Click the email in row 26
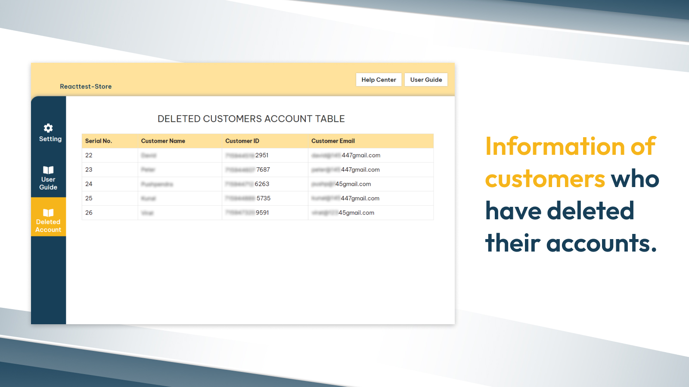This screenshot has height=387, width=689. coord(343,212)
